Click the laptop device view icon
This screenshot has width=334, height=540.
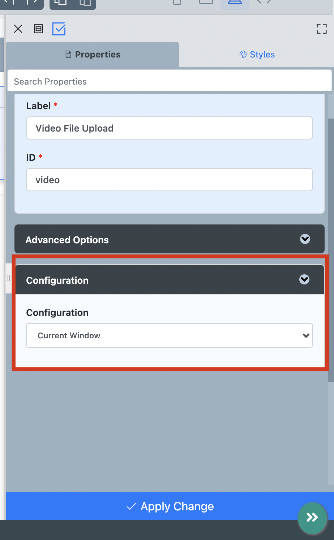click(x=235, y=3)
